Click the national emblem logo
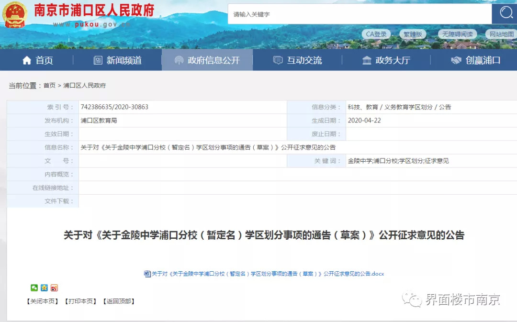This screenshot has height=322, width=517. pyautogui.click(x=15, y=15)
